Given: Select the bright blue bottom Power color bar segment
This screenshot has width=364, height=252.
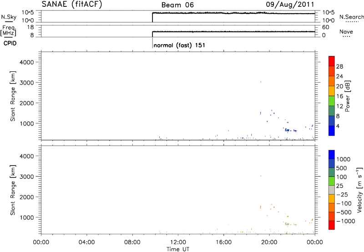Looking at the screenshot, I should tap(331, 131).
